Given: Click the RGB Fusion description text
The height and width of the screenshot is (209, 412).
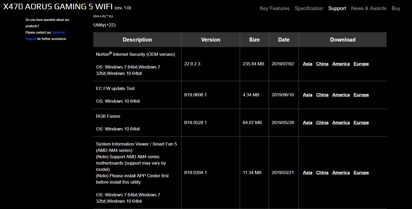Looking at the screenshot, I should click(x=108, y=116).
